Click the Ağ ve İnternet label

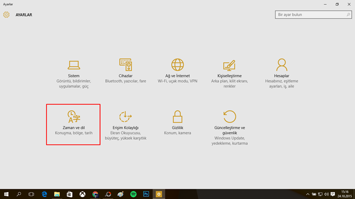tap(177, 76)
